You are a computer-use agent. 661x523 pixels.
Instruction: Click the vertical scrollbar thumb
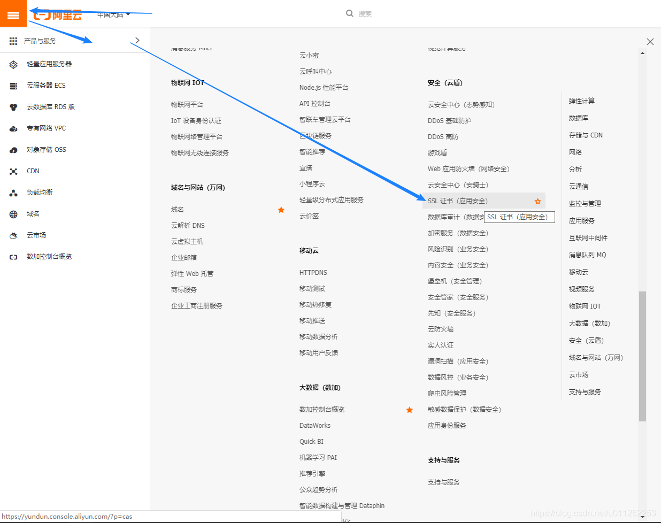coord(643,356)
